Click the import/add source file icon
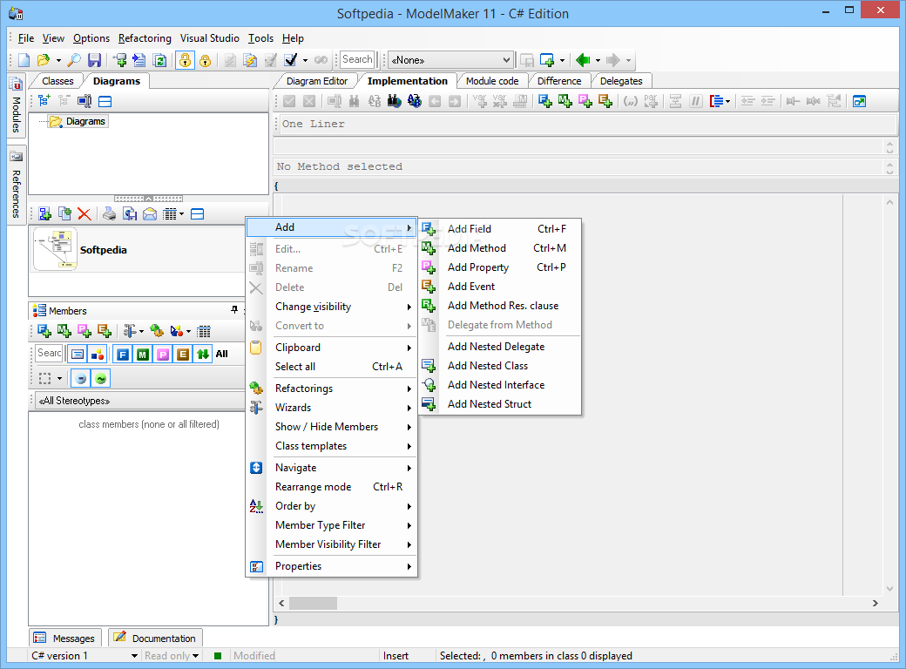This screenshot has height=669, width=906. (x=139, y=60)
